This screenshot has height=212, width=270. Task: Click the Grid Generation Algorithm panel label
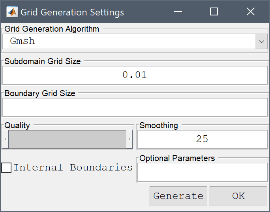pyautogui.click(x=52, y=29)
